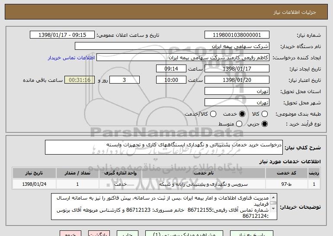Open مشاهده مدارک پیوستی (1) button
Viewport: 333px width, 236px height.
point(184,233)
